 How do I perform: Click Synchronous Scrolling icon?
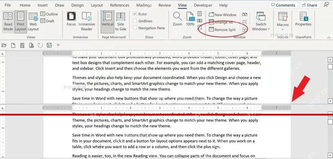(x=245, y=21)
